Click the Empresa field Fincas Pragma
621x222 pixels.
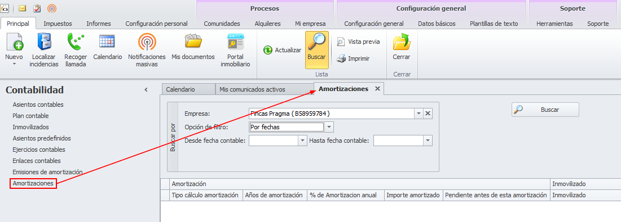(332, 114)
